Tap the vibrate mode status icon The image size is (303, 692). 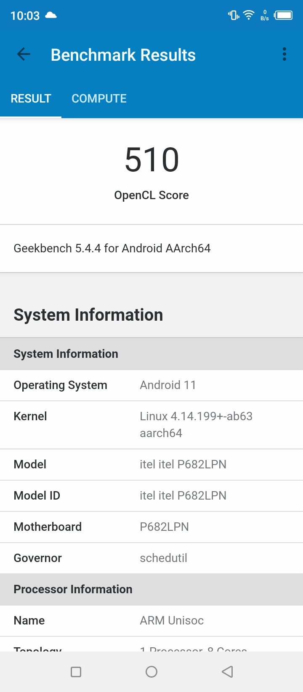point(234,16)
